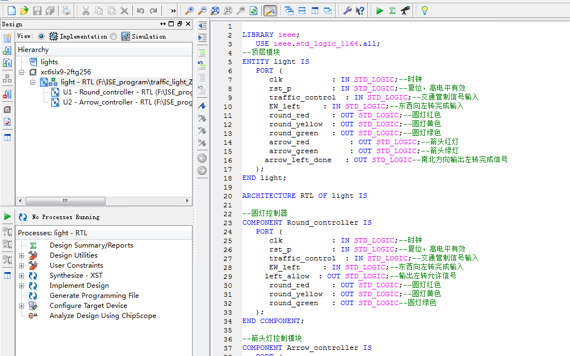Click the Toggle Bookmark flag icon

[202, 106]
